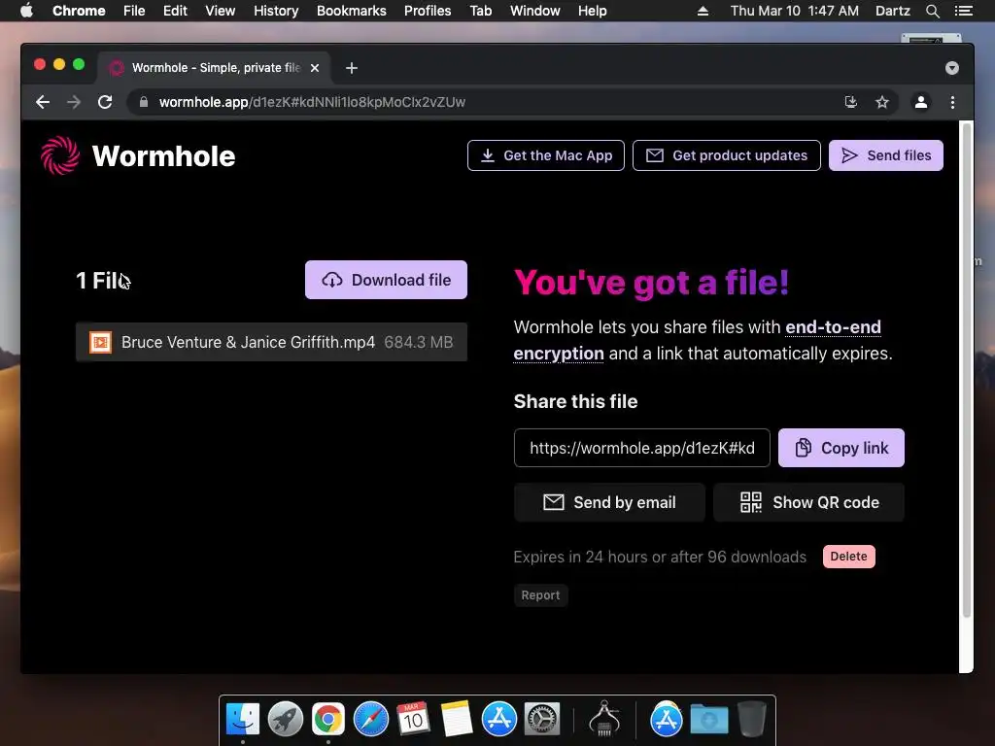Reload the Wormhole page
The height and width of the screenshot is (746, 995).
point(105,102)
